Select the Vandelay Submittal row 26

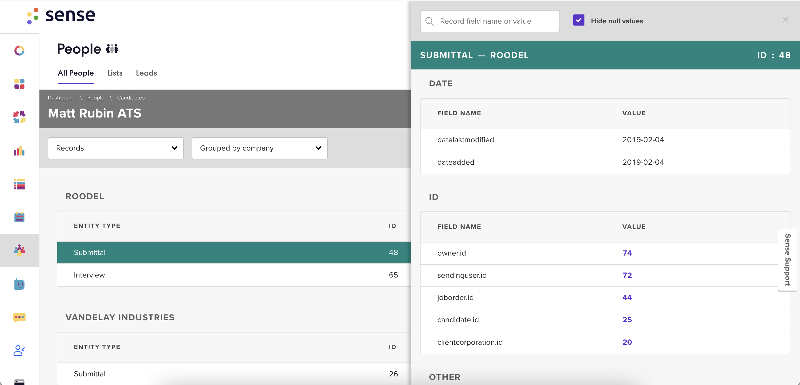tap(234, 374)
